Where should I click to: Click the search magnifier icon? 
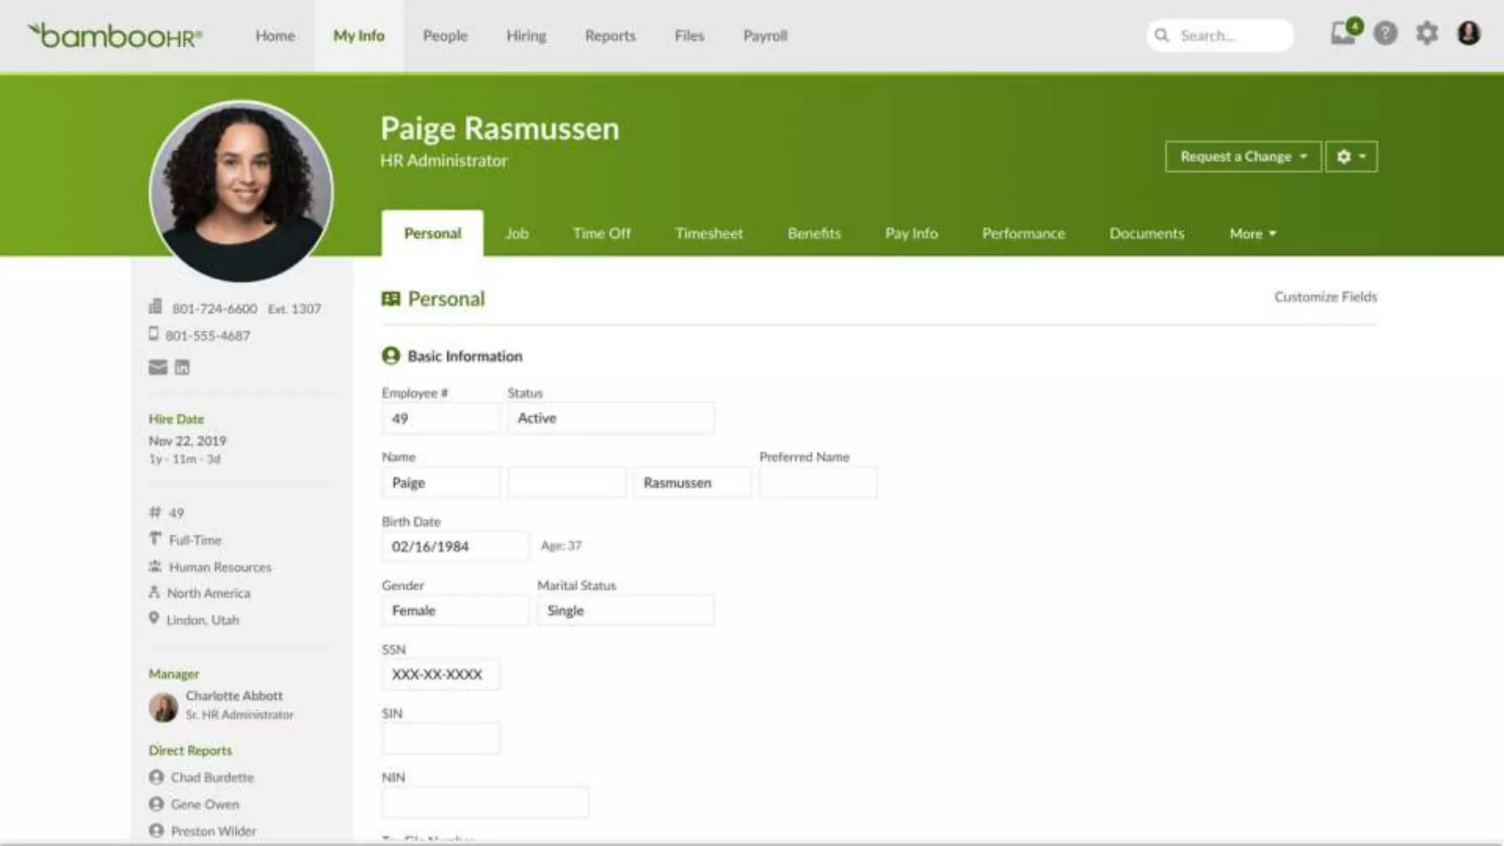point(1162,35)
